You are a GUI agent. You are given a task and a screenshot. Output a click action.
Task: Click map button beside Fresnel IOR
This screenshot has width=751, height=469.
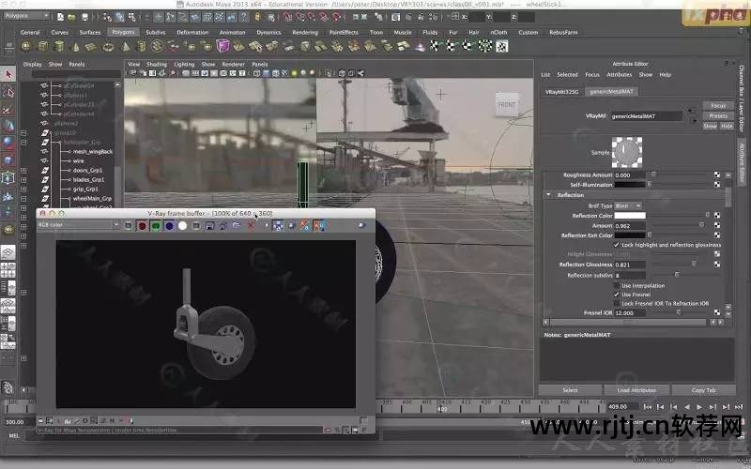[717, 312]
